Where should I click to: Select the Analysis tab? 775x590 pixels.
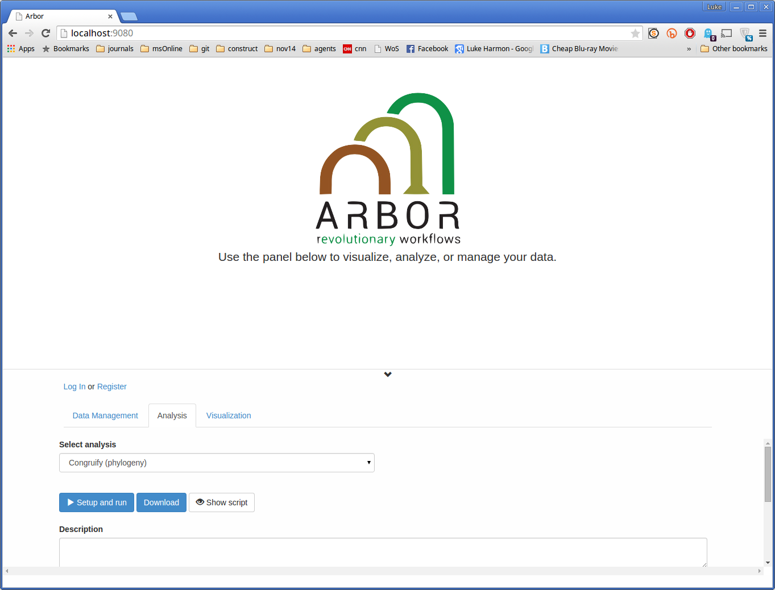pos(172,416)
